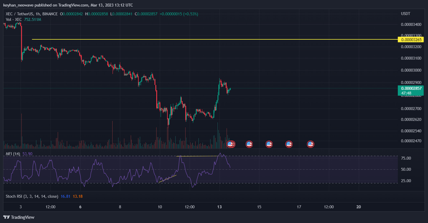
Task: Click the fourth US flag event icon
Action: (289, 144)
